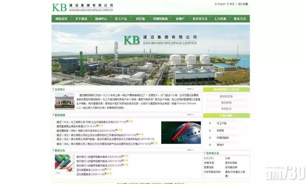Open the announcement cover thumbnail in 最新公告

click(x=64, y=164)
